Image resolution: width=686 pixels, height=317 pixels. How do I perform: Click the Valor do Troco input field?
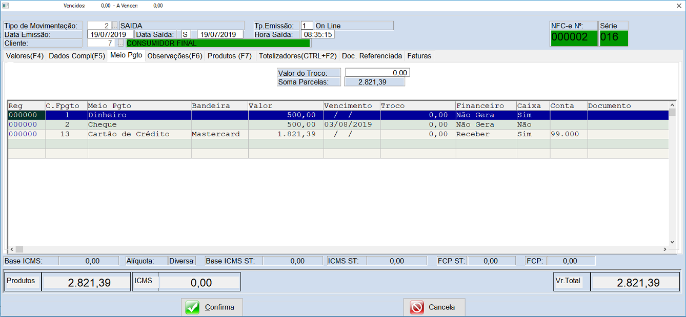(x=377, y=73)
